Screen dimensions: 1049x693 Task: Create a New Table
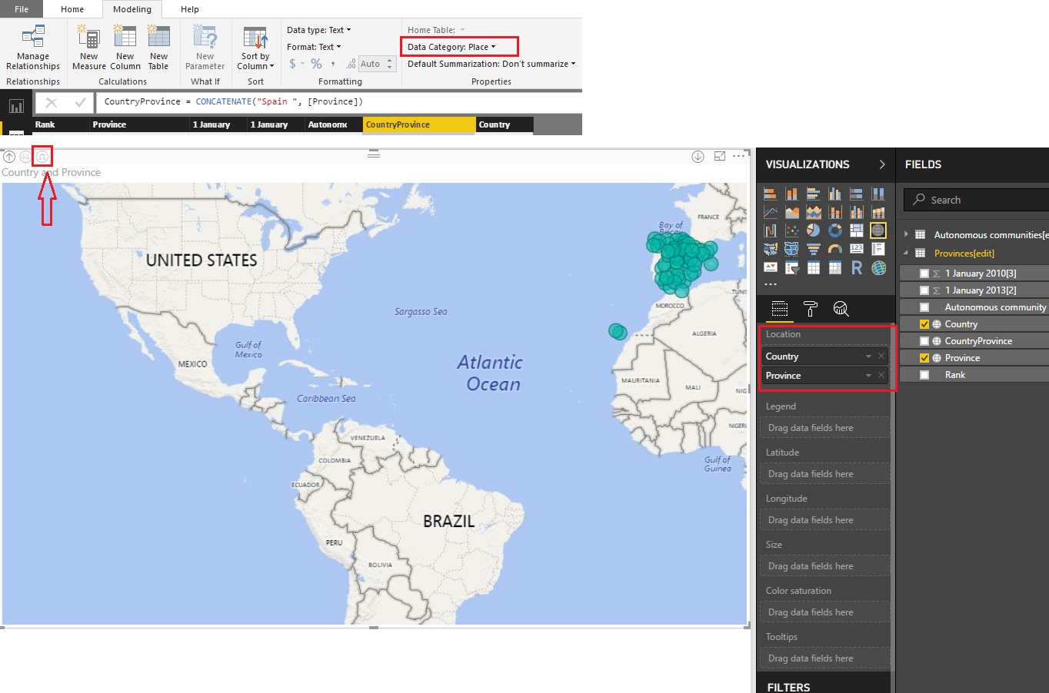click(158, 48)
